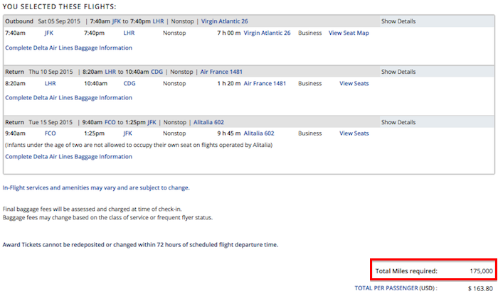Screen dimensions: 498x296
Task: Click Business class on the Virgin Atlantic row
Action: pyautogui.click(x=310, y=33)
